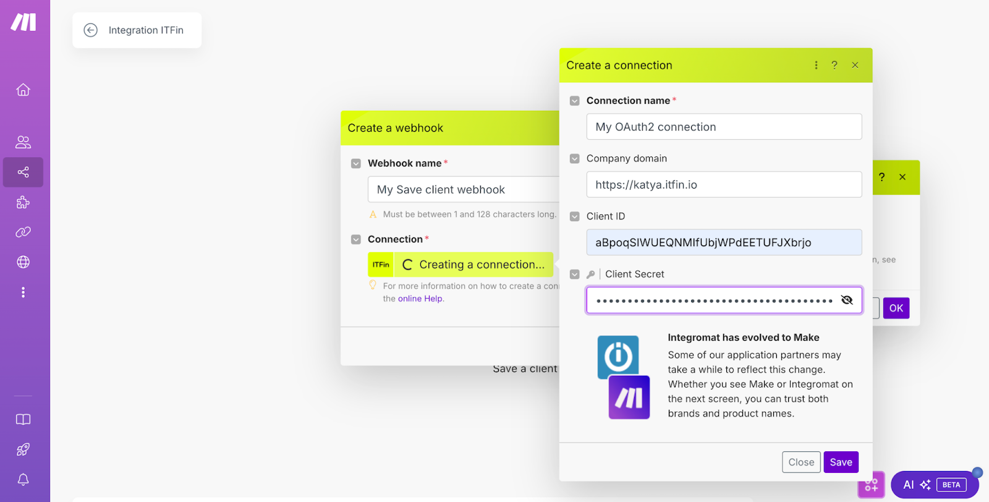This screenshot has height=502, width=989.
Task: Click the ITFin app icon in Connection
Action: 381,265
